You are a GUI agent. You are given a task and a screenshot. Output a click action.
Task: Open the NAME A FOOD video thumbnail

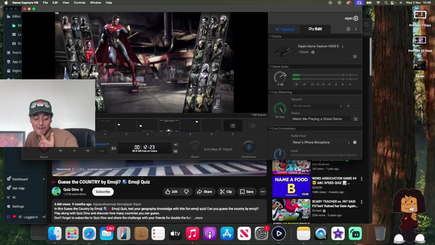coord(291,186)
